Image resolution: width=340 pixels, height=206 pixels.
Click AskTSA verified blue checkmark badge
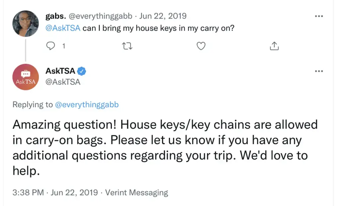(x=82, y=71)
